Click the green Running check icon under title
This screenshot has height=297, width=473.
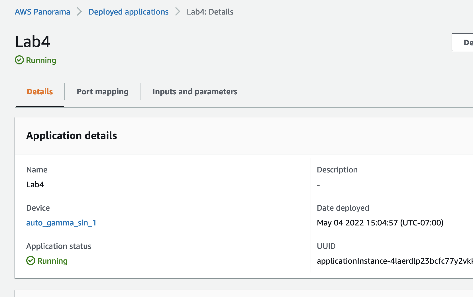19,60
